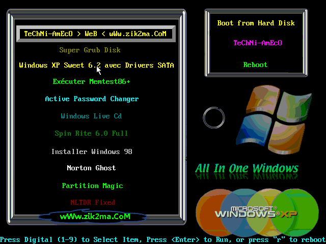326x244 pixels.
Task: Click the Microsoft Windows XP circles logo
Action: coord(257,212)
